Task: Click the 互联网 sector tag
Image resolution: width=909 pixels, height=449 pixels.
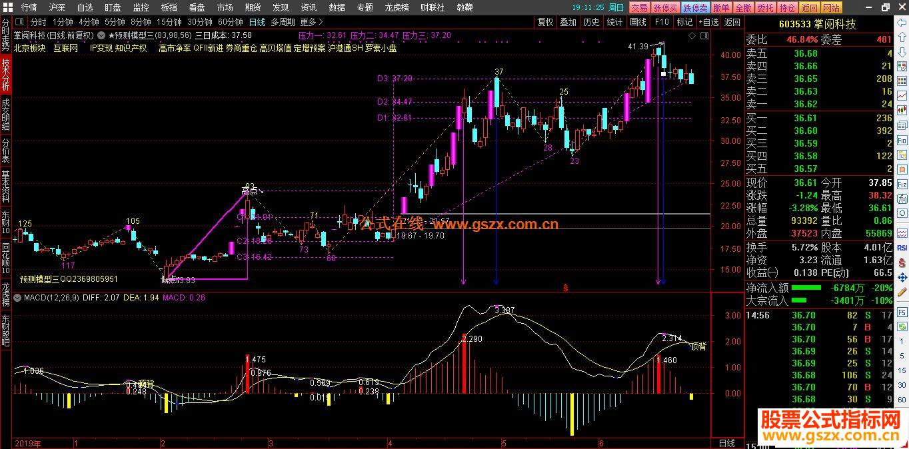Action: (65, 48)
